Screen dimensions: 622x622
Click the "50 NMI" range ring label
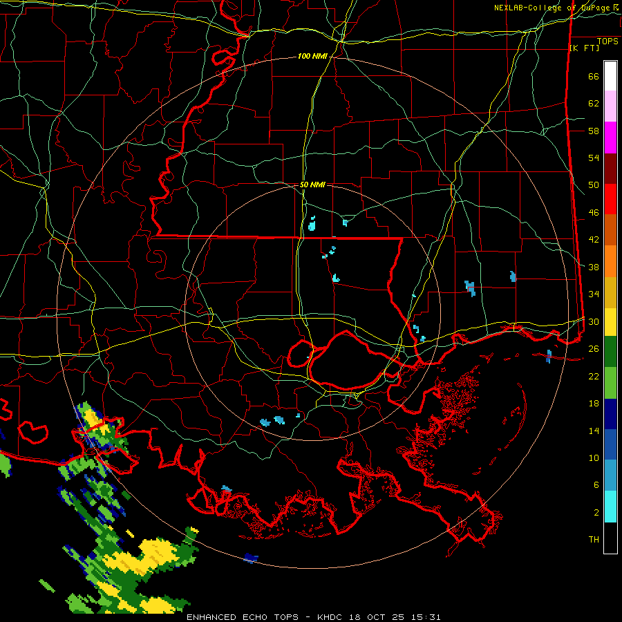pyautogui.click(x=312, y=185)
